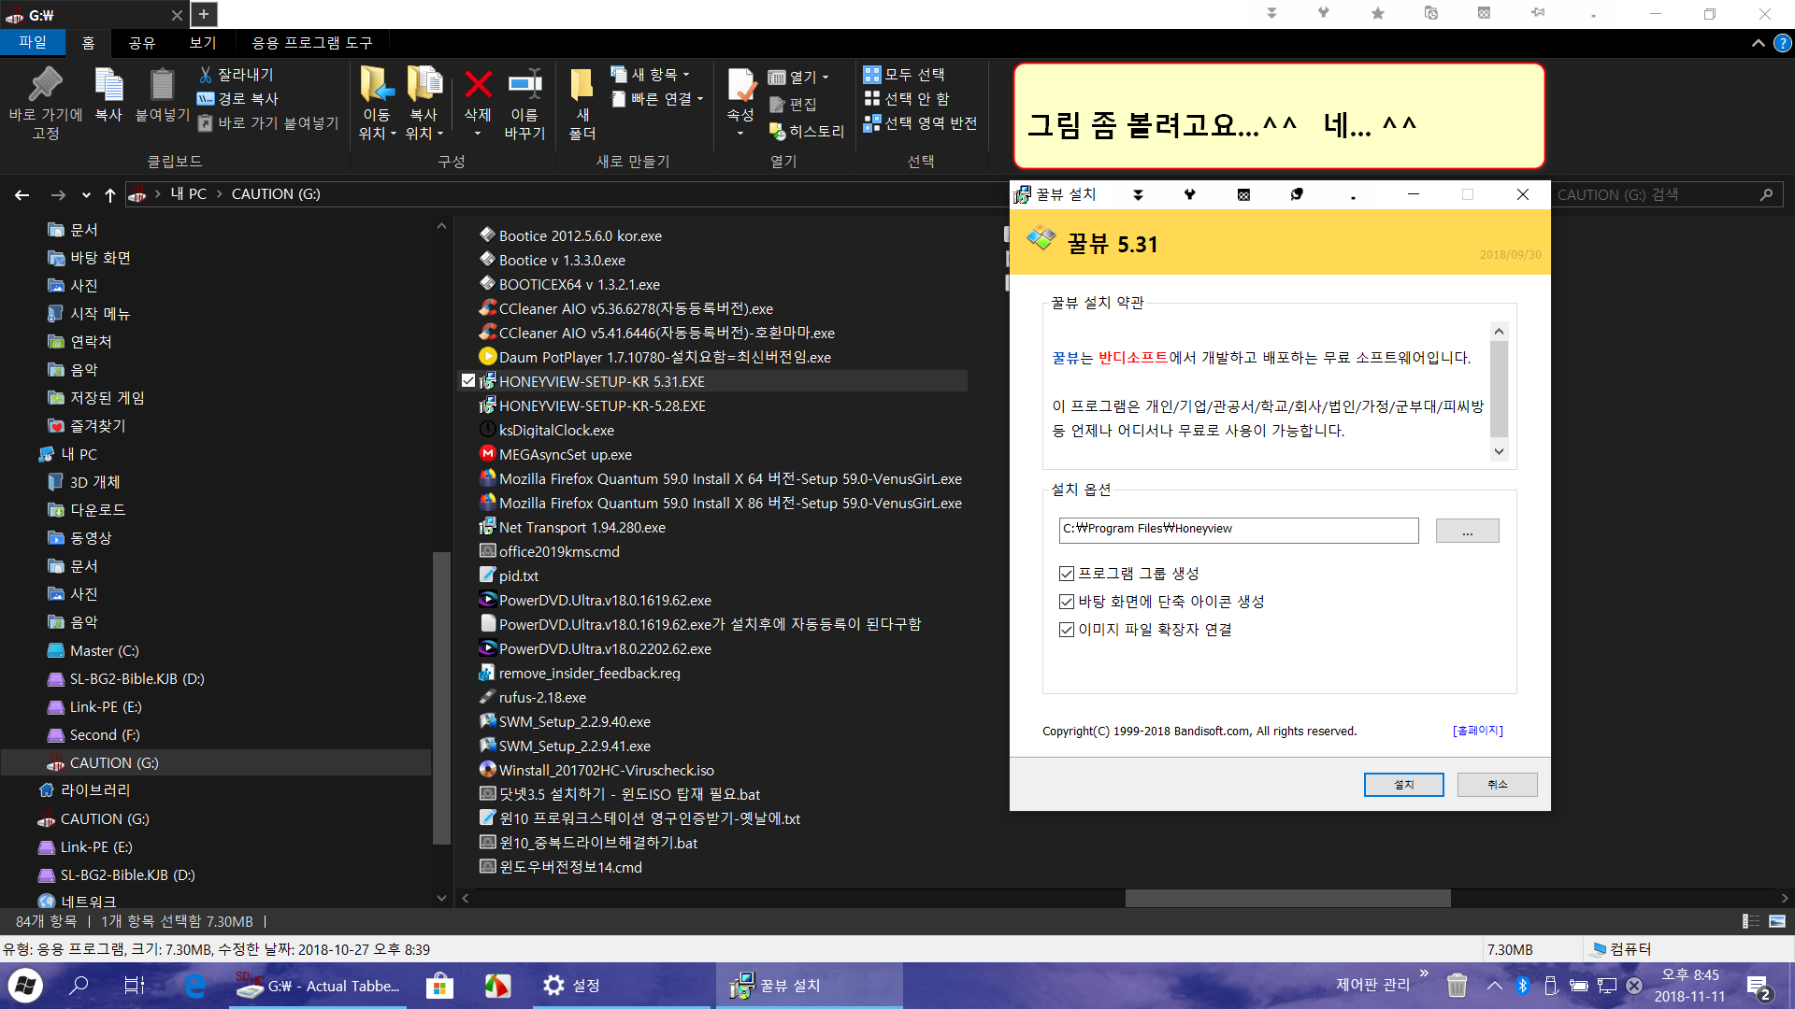This screenshot has width=1795, height=1009.
Task: Select CAUTION (G:) in navigation tree
Action: click(113, 762)
